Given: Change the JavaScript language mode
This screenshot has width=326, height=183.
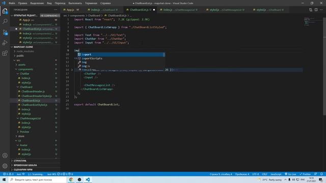Looking at the screenshot, I should click(x=276, y=174).
